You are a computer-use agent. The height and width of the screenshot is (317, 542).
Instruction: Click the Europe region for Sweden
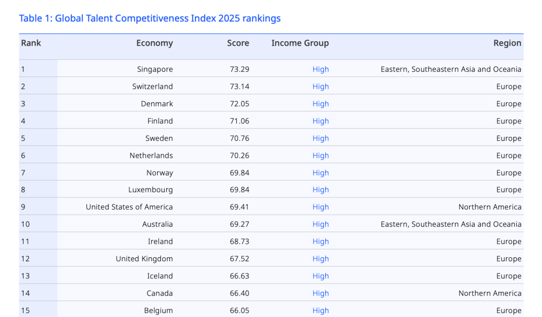tap(508, 138)
